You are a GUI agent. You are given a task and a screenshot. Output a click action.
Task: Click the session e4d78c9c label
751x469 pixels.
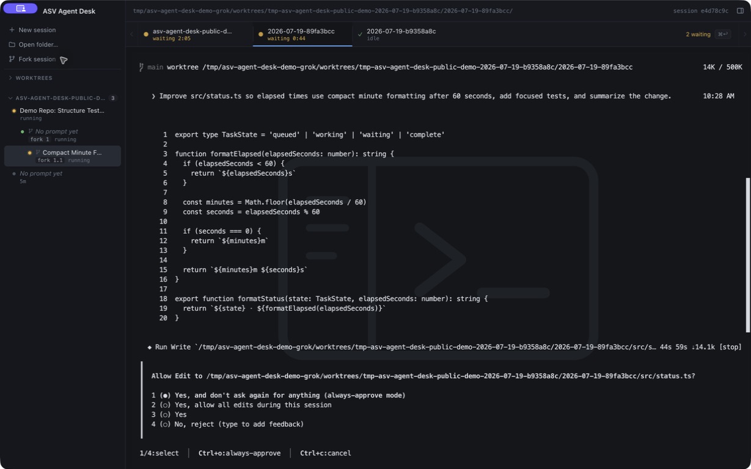tap(701, 11)
